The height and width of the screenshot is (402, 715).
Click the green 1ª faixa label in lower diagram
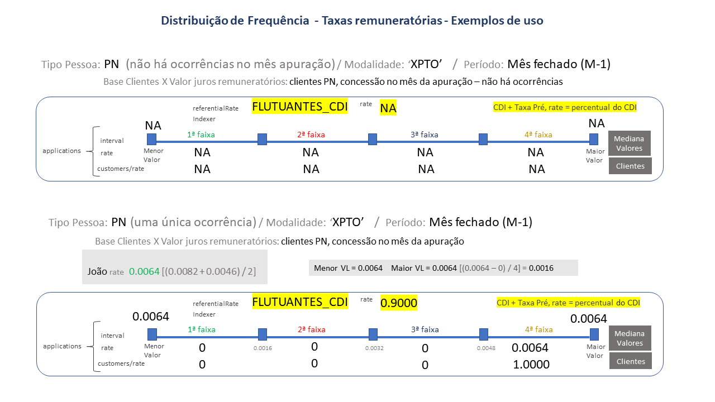click(201, 329)
